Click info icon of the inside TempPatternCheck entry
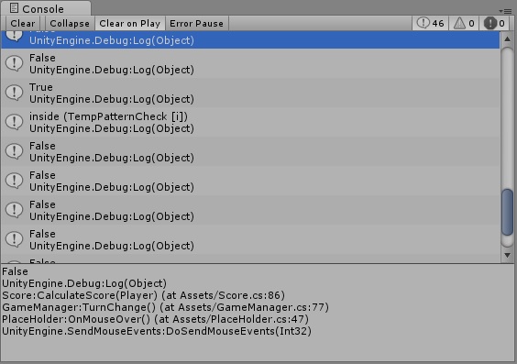 pyautogui.click(x=14, y=122)
